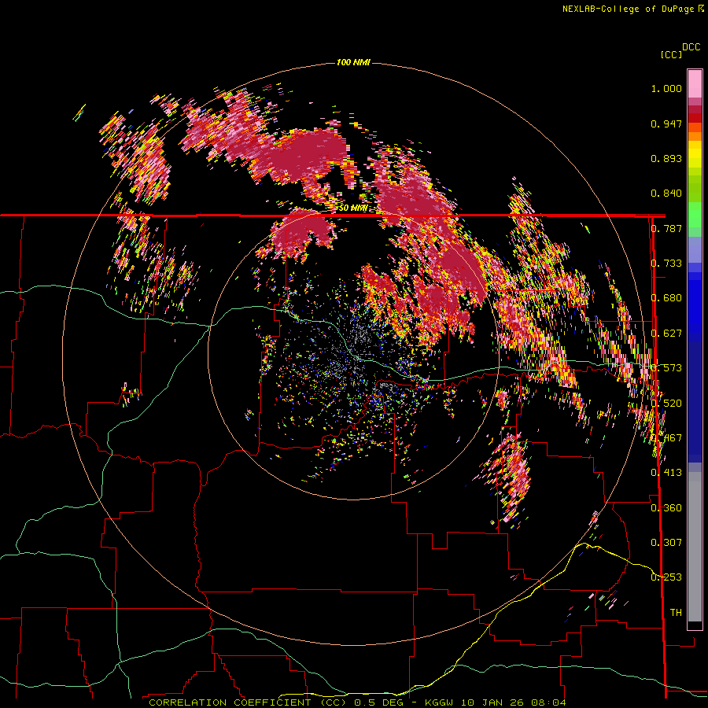The image size is (708, 708).
Task: Click the 0.413 legend value
Action: tap(666, 473)
